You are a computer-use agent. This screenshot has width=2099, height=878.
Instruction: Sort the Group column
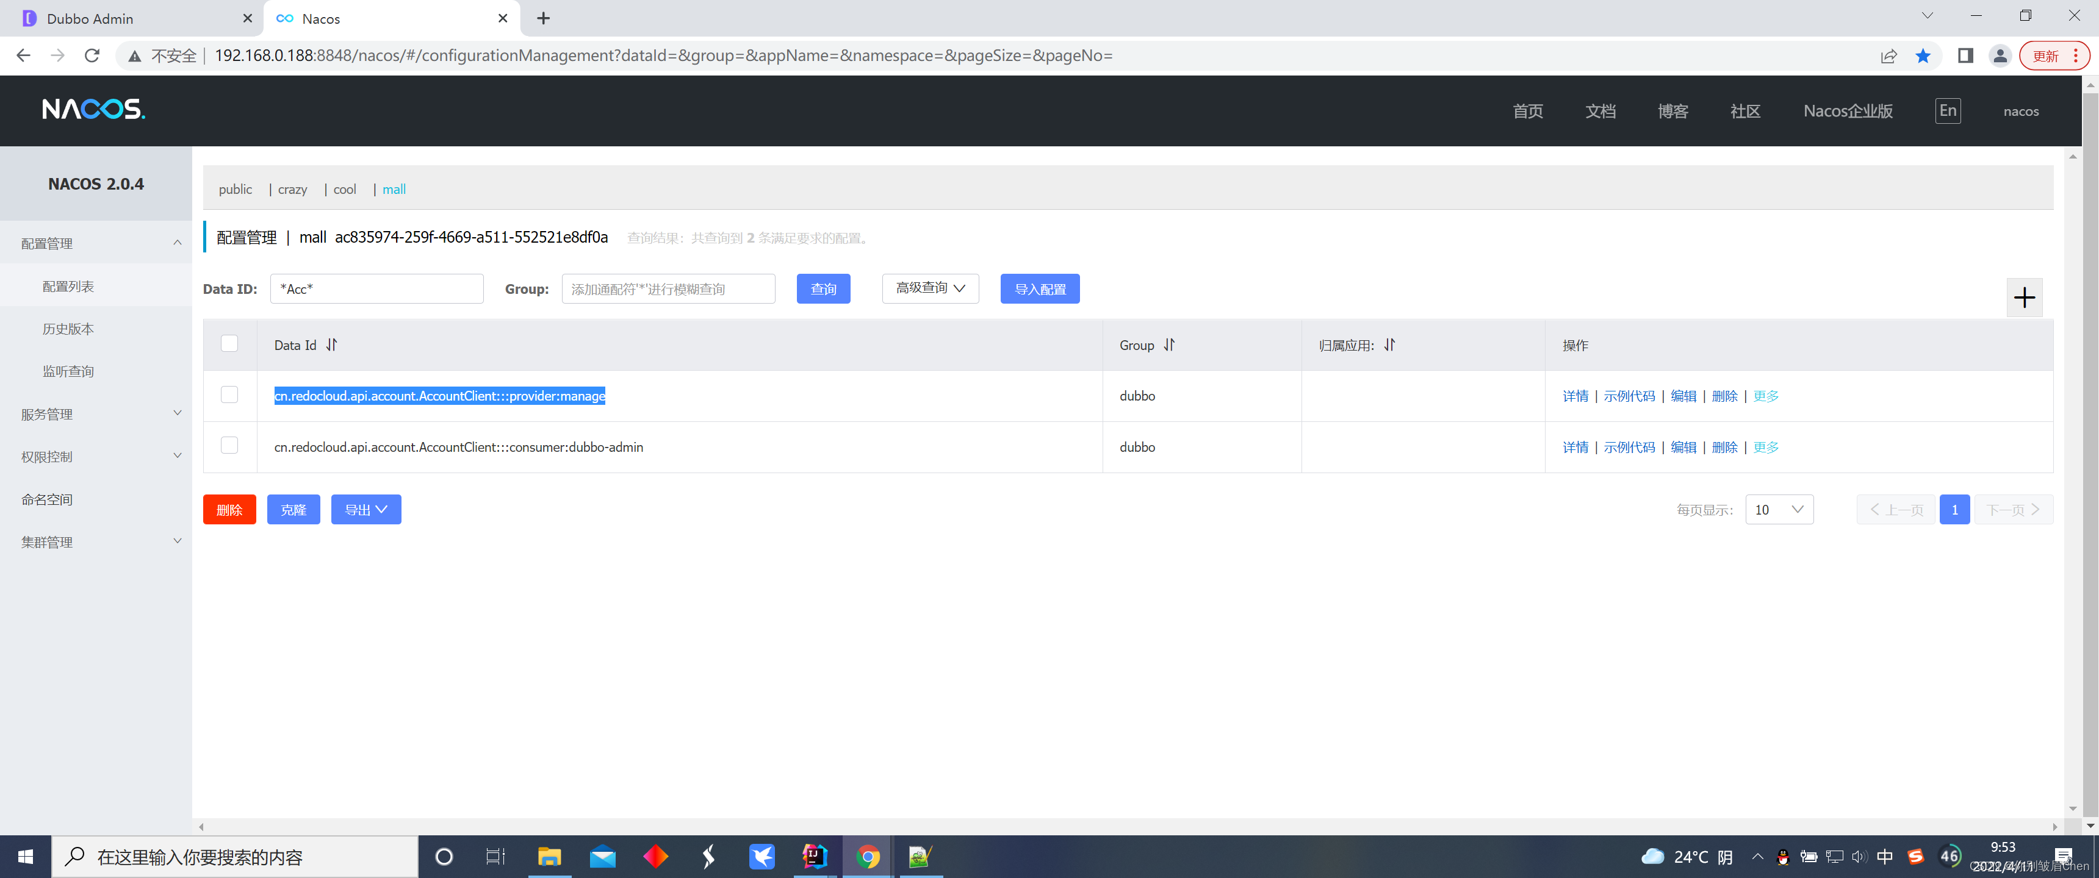1169,344
